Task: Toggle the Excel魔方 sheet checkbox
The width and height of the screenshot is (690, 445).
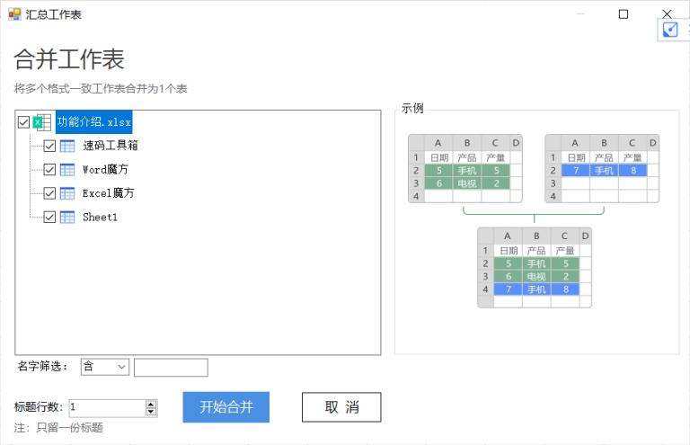Action: click(x=50, y=193)
